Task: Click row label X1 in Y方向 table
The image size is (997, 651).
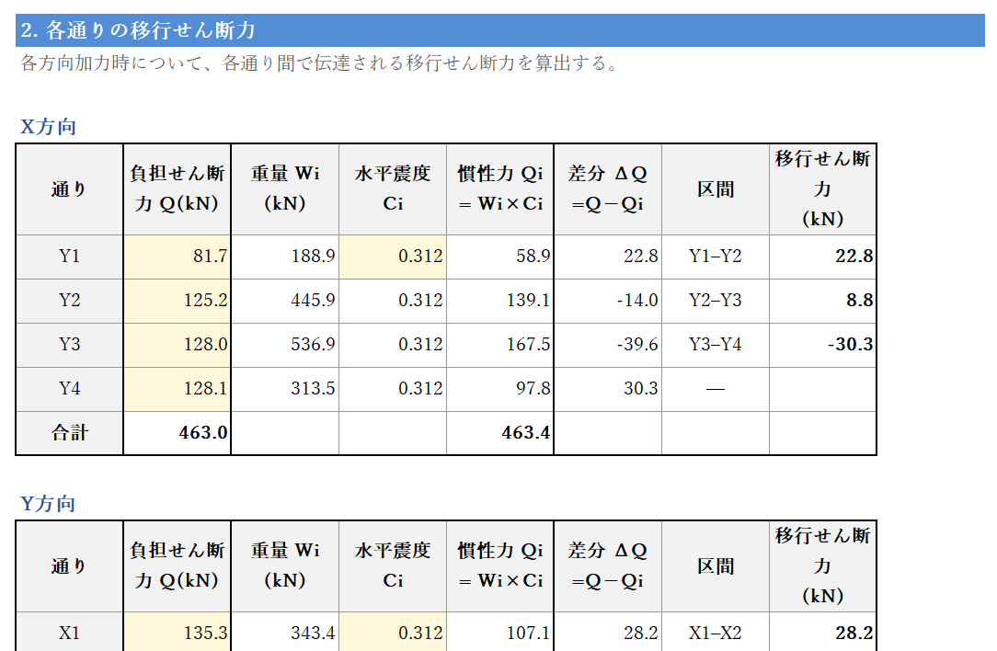Action: point(69,633)
